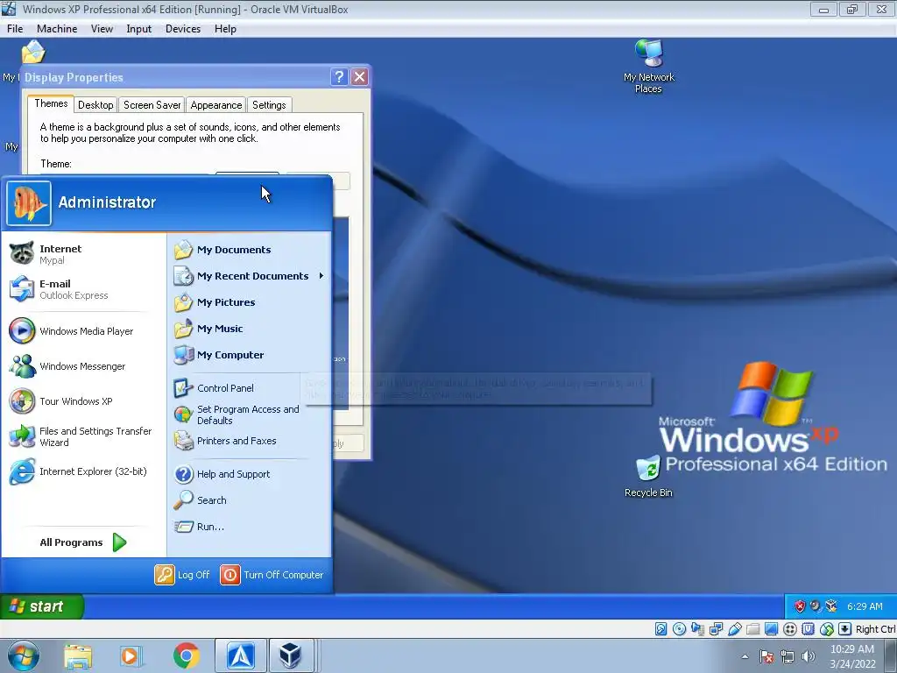Open VirtualBox File menu

pyautogui.click(x=15, y=29)
